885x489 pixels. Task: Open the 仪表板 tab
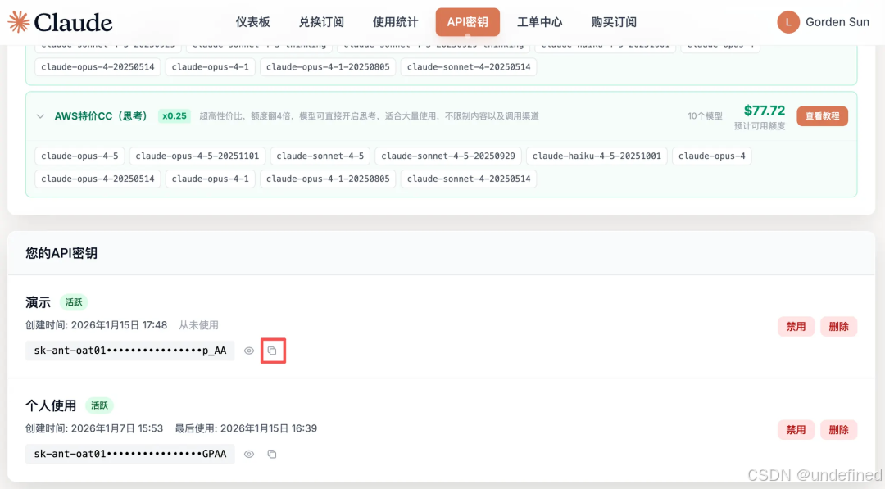coord(252,22)
